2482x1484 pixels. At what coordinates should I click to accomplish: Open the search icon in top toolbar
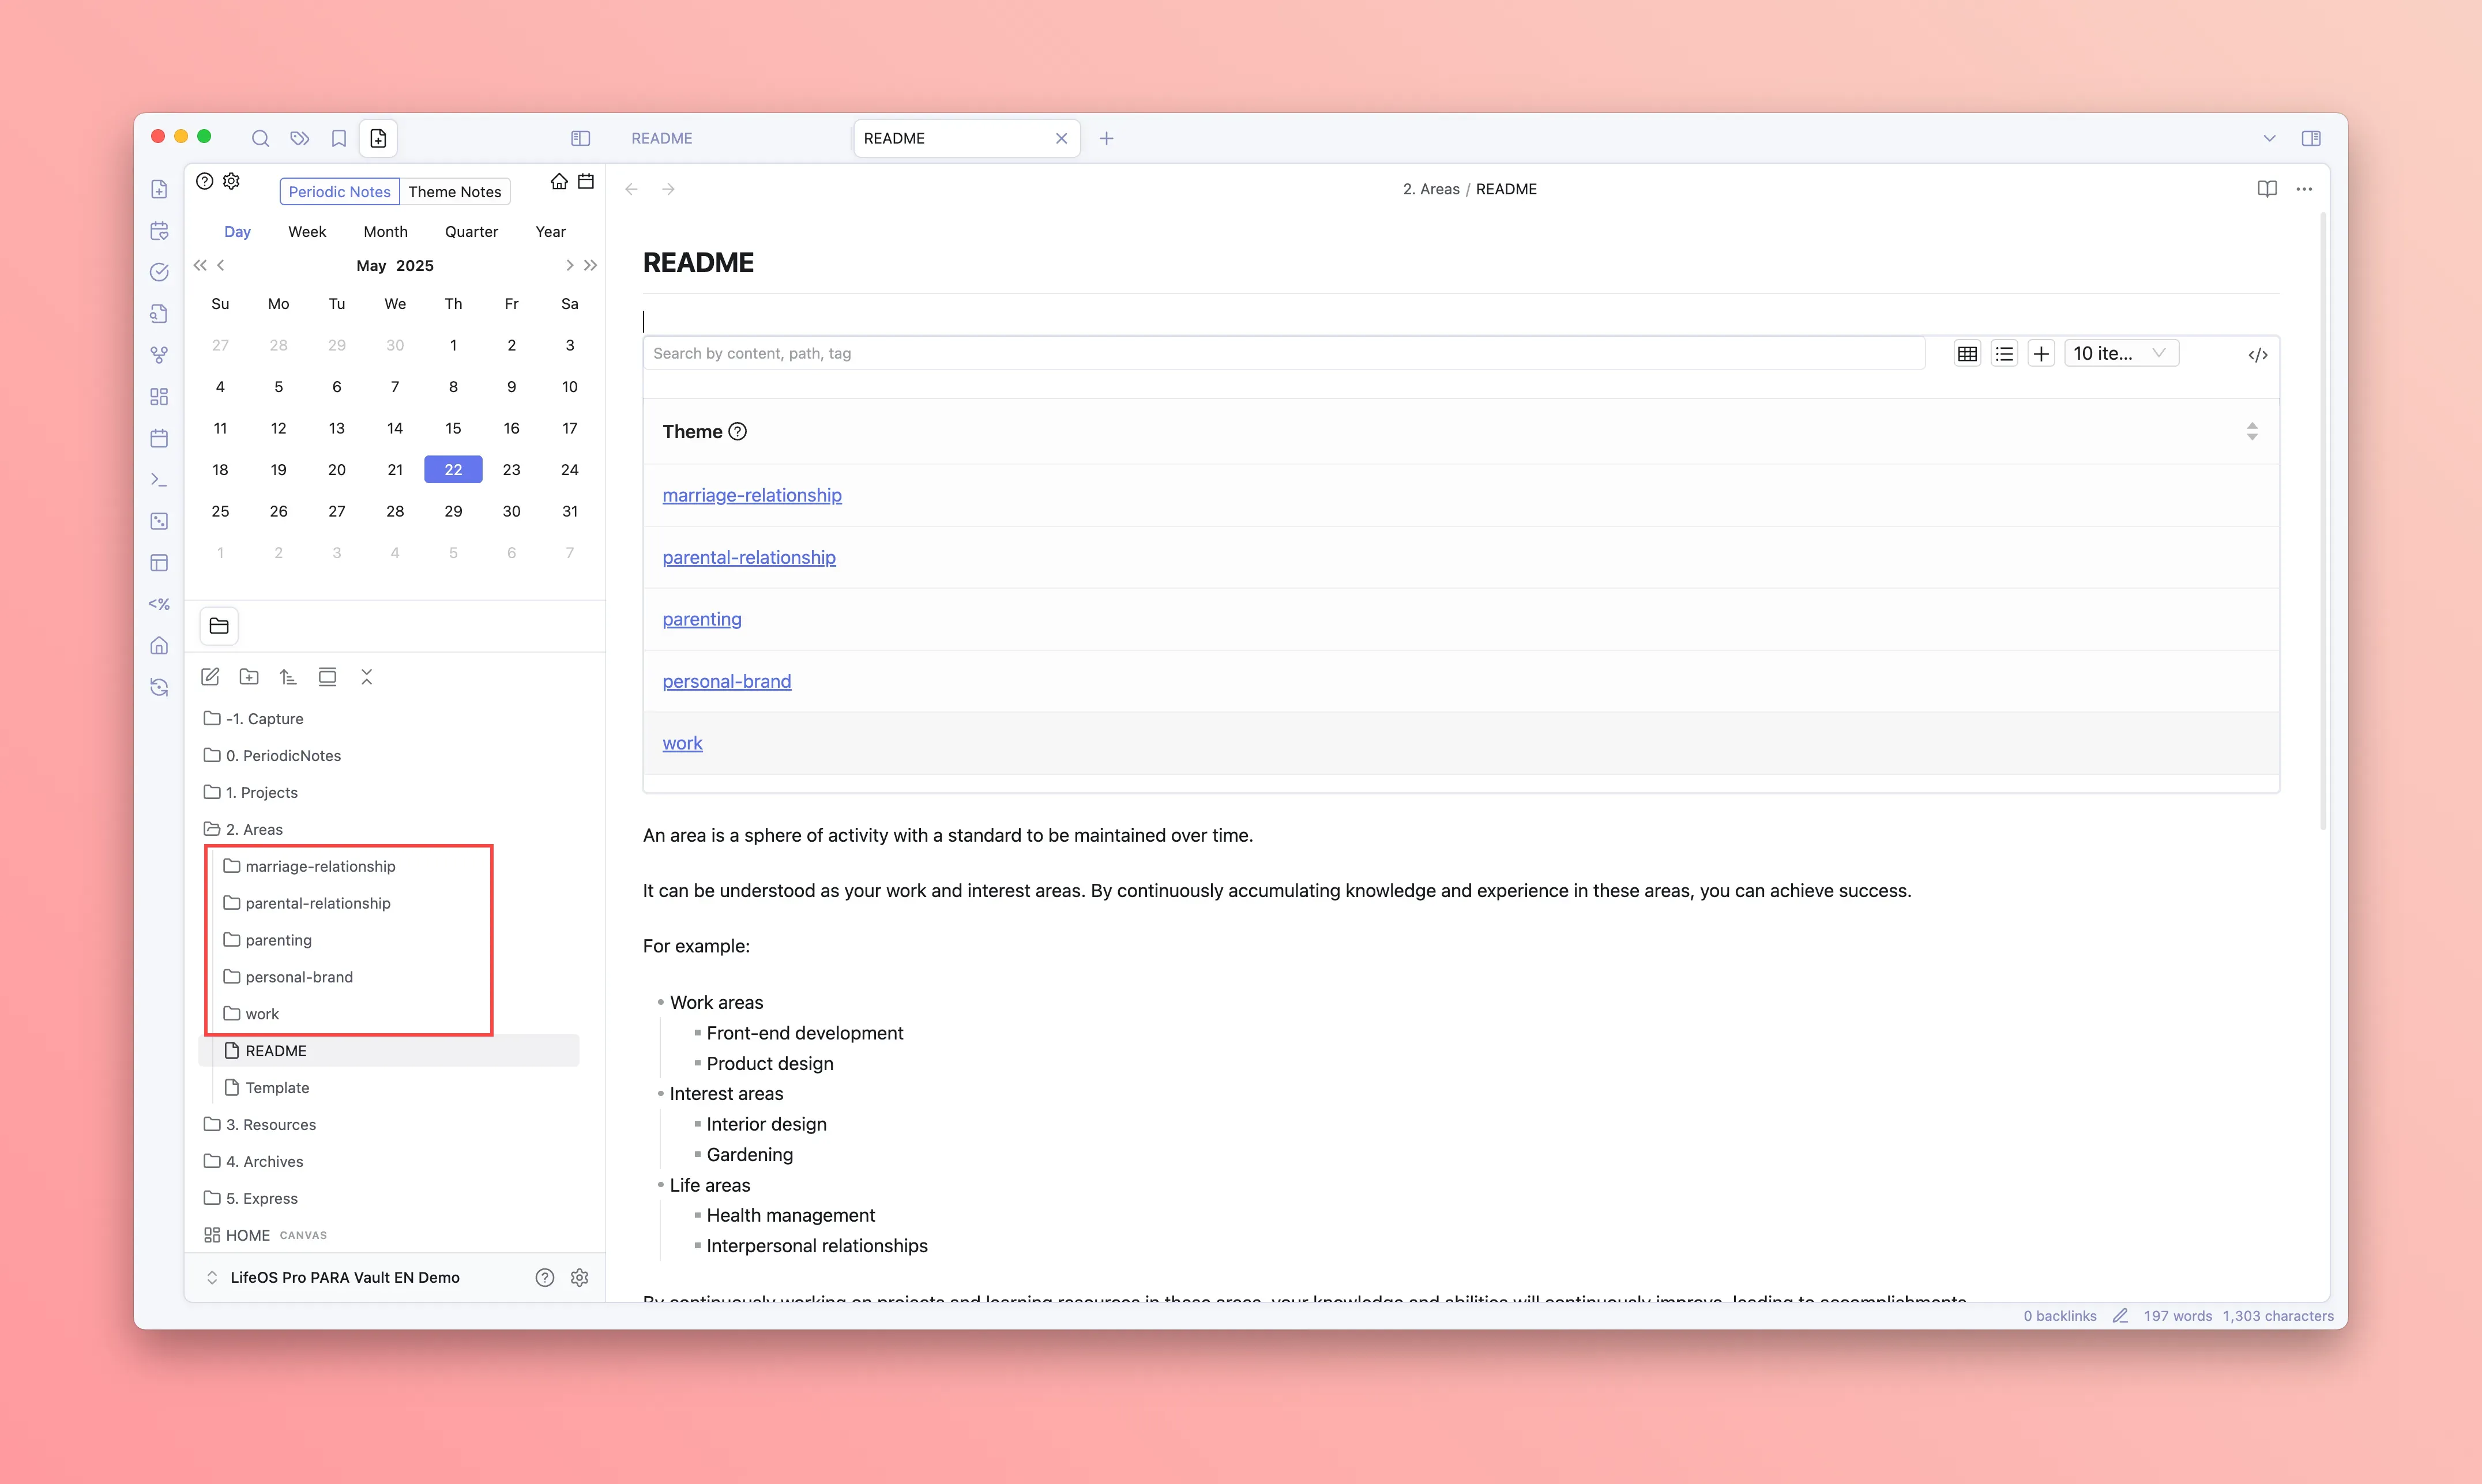(260, 138)
